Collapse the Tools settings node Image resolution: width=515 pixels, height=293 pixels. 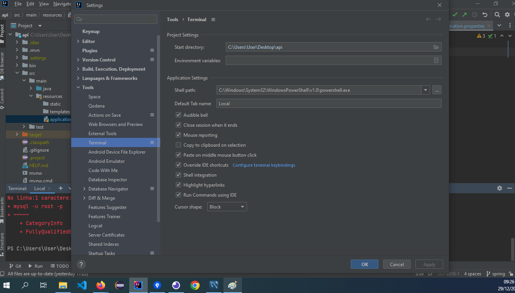coord(78,88)
